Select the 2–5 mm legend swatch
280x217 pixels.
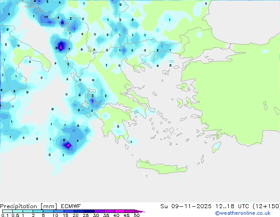[x=38, y=211]
